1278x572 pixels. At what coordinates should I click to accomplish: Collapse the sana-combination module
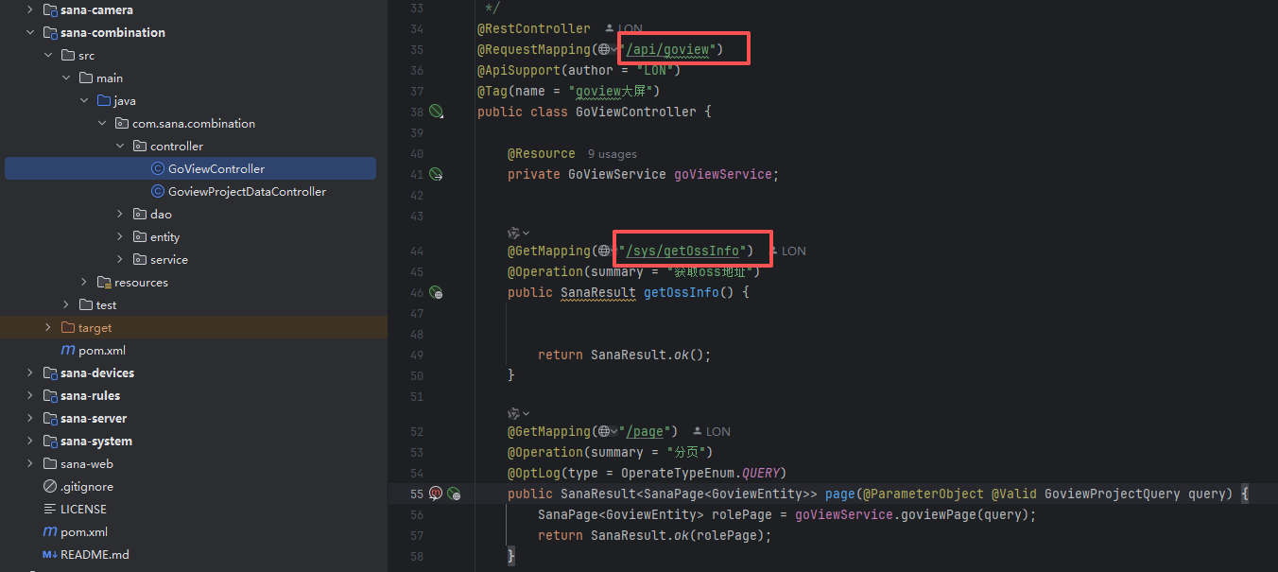[30, 33]
